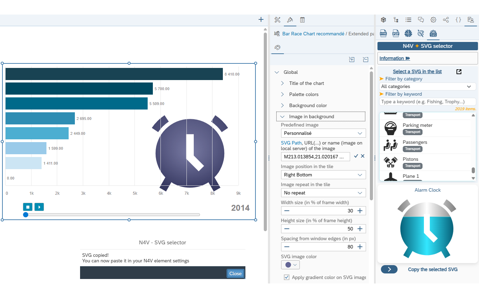Screen dimensions: 479x288
Task: Toggle Apply gradient color on SVG image
Action: click(x=286, y=277)
